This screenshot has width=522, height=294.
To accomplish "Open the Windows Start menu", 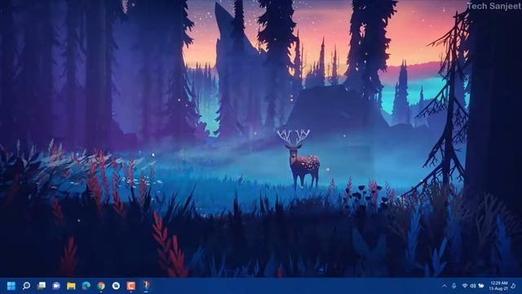I will coord(11,286).
